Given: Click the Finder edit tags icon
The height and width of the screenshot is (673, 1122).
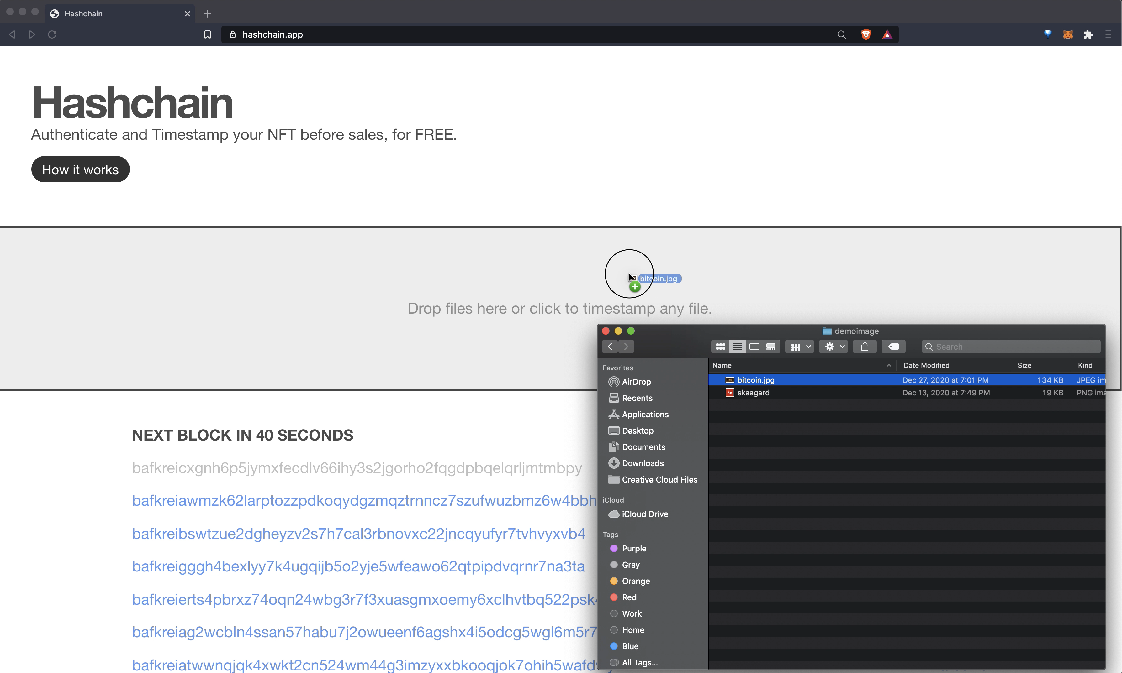Looking at the screenshot, I should click(893, 347).
